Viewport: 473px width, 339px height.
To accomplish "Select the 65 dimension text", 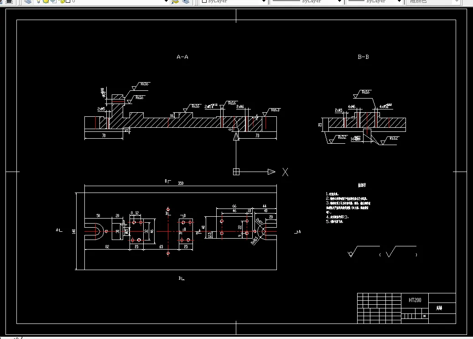I will pyautogui.click(x=161, y=247).
